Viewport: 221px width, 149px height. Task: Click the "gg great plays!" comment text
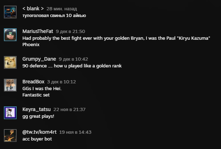(38, 116)
